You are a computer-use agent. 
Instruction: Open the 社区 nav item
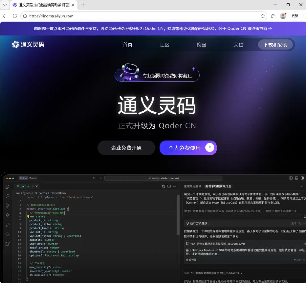click(x=165, y=45)
